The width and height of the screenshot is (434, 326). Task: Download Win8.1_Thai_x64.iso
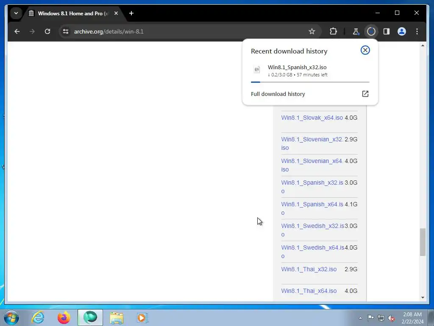point(309,291)
